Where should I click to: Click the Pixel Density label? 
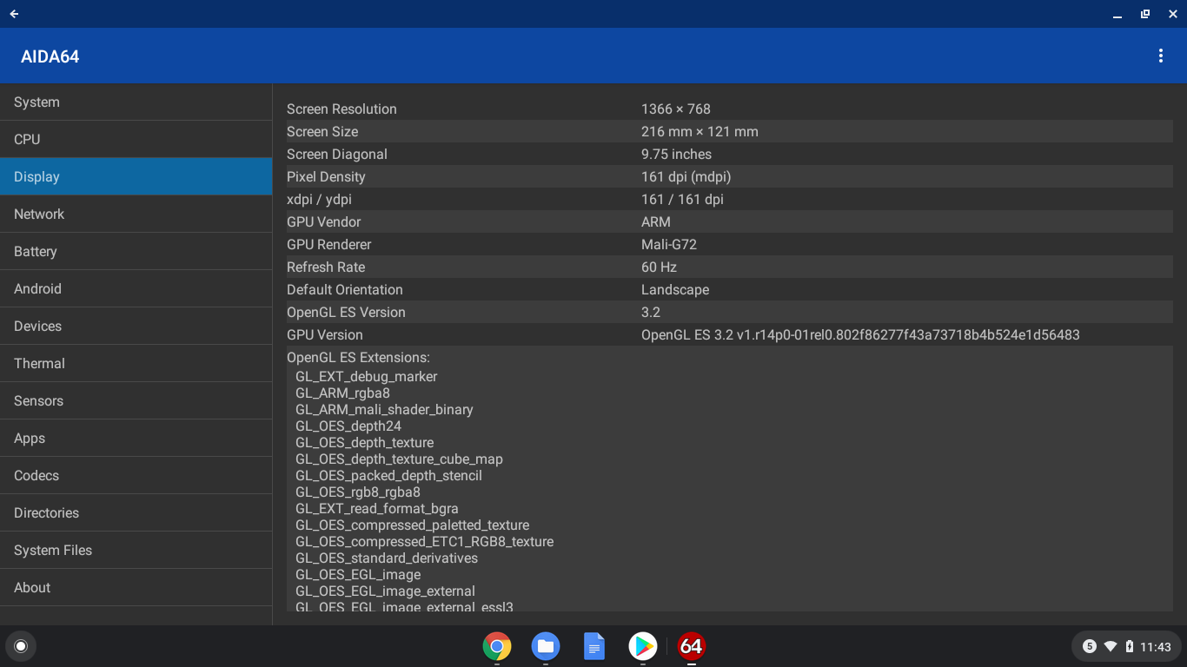pos(326,176)
